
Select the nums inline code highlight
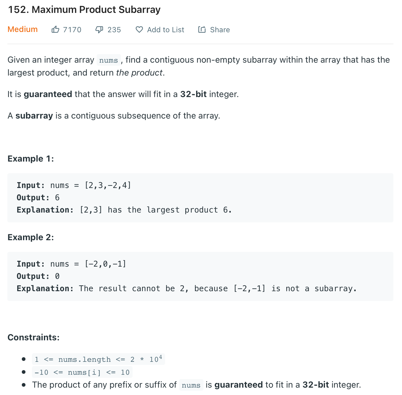[108, 60]
